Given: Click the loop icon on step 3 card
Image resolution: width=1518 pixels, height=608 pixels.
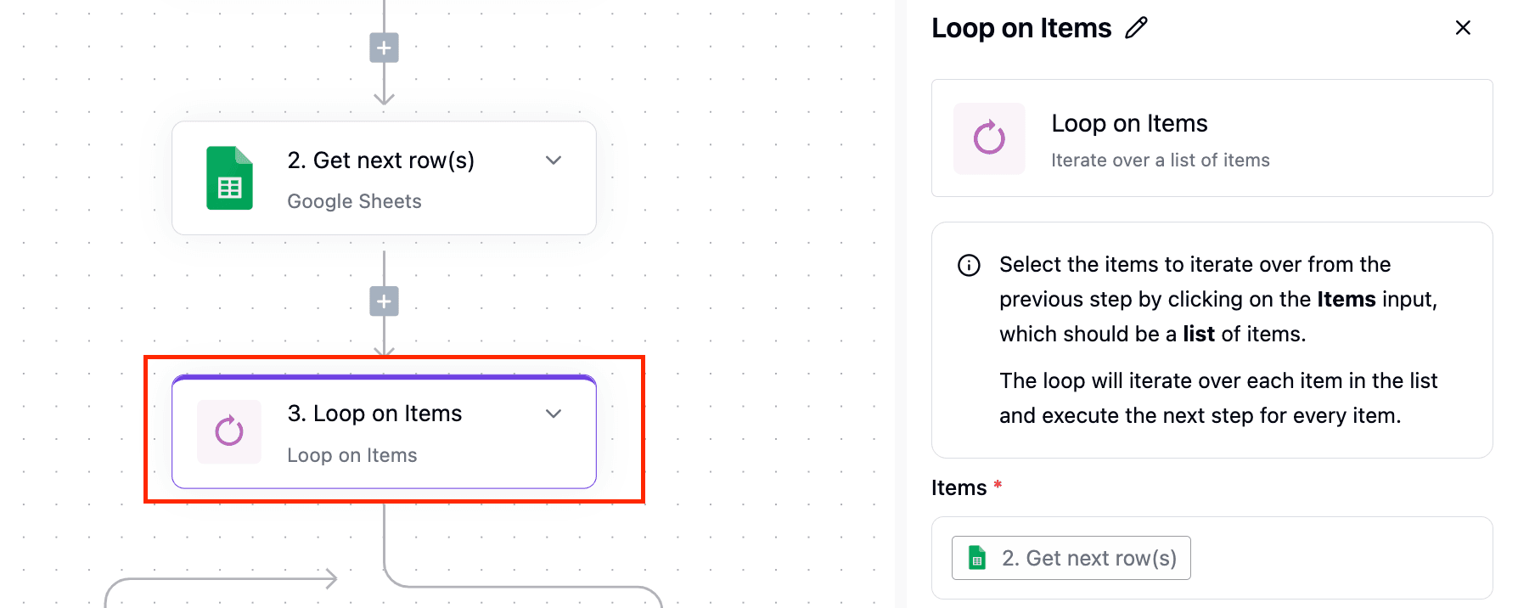Looking at the screenshot, I should point(229,431).
